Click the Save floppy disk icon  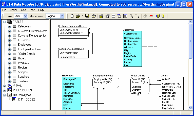tap(87, 16)
